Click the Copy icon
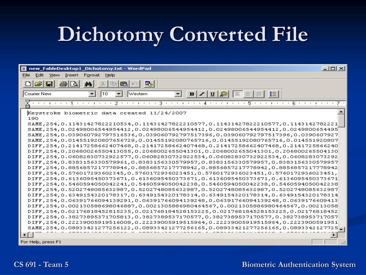 113,84
